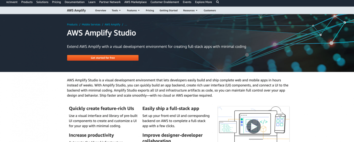Select the Overview tab
Screen dimensions: 354x142
101,11
